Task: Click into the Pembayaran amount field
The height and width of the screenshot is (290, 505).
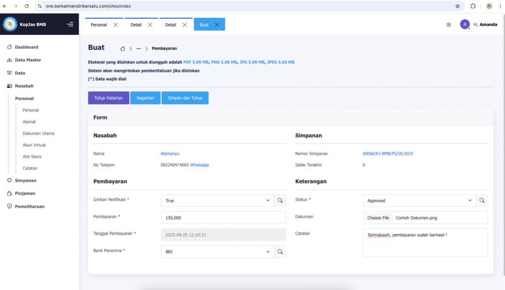Action: 223,217
